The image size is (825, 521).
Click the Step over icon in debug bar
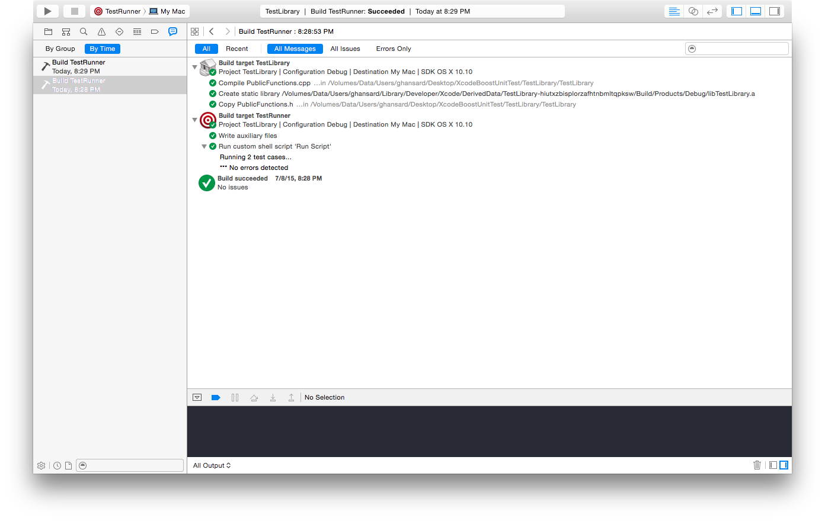click(254, 397)
